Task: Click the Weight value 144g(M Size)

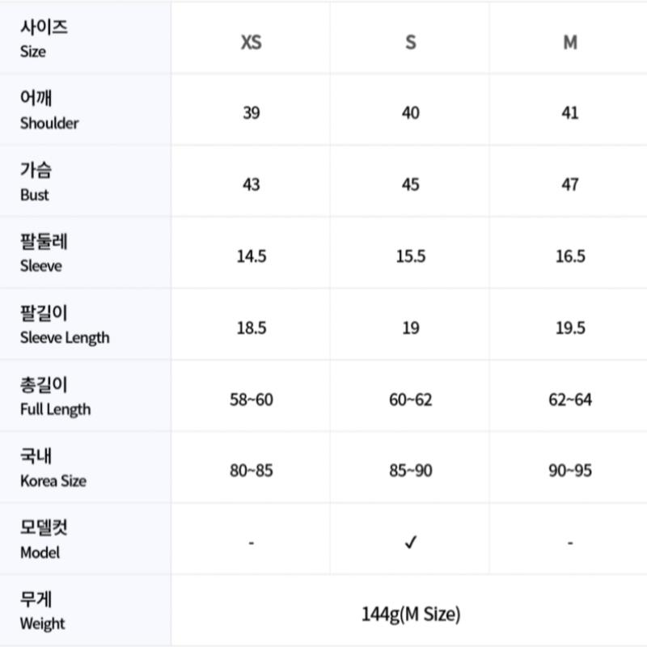Action: tap(411, 614)
